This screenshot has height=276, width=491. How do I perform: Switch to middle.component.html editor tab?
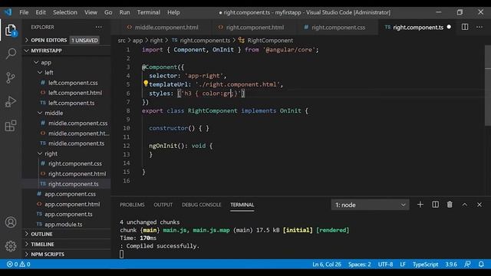coord(162,28)
